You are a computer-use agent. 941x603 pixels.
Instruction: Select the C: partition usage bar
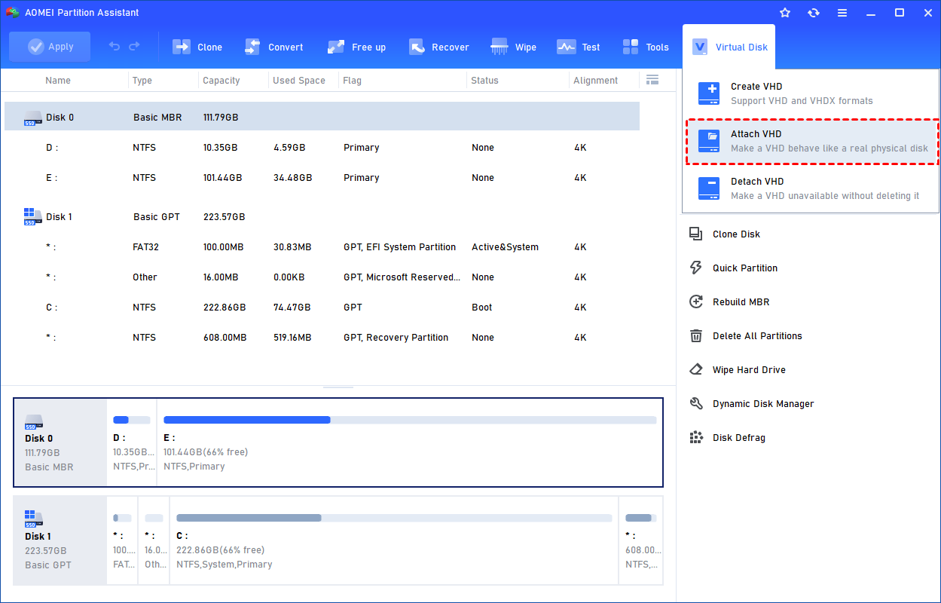coord(393,518)
